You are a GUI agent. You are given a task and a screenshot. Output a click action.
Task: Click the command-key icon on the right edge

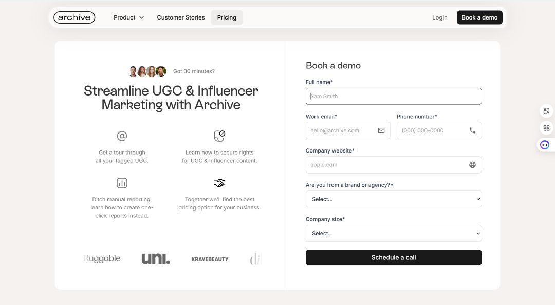(x=546, y=128)
